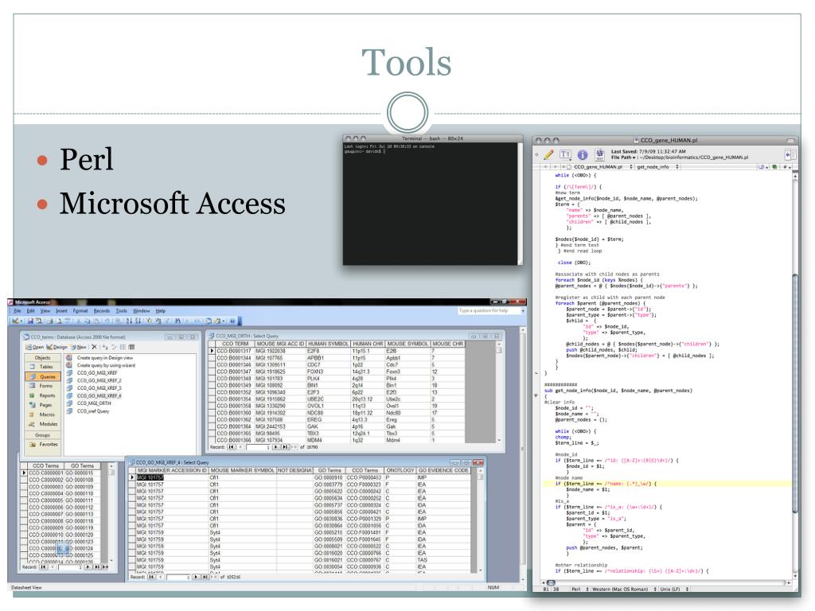This screenshot has width=815, height=611.
Task: Click the ONTOLOGY column header
Action: pos(400,470)
